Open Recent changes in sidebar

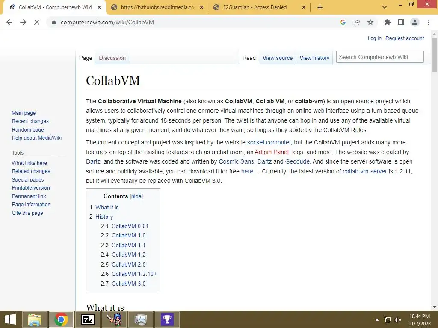(30, 121)
